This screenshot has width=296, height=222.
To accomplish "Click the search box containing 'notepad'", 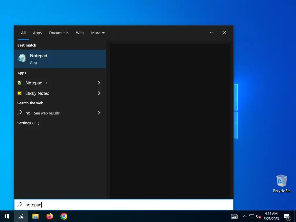I will [124, 205].
